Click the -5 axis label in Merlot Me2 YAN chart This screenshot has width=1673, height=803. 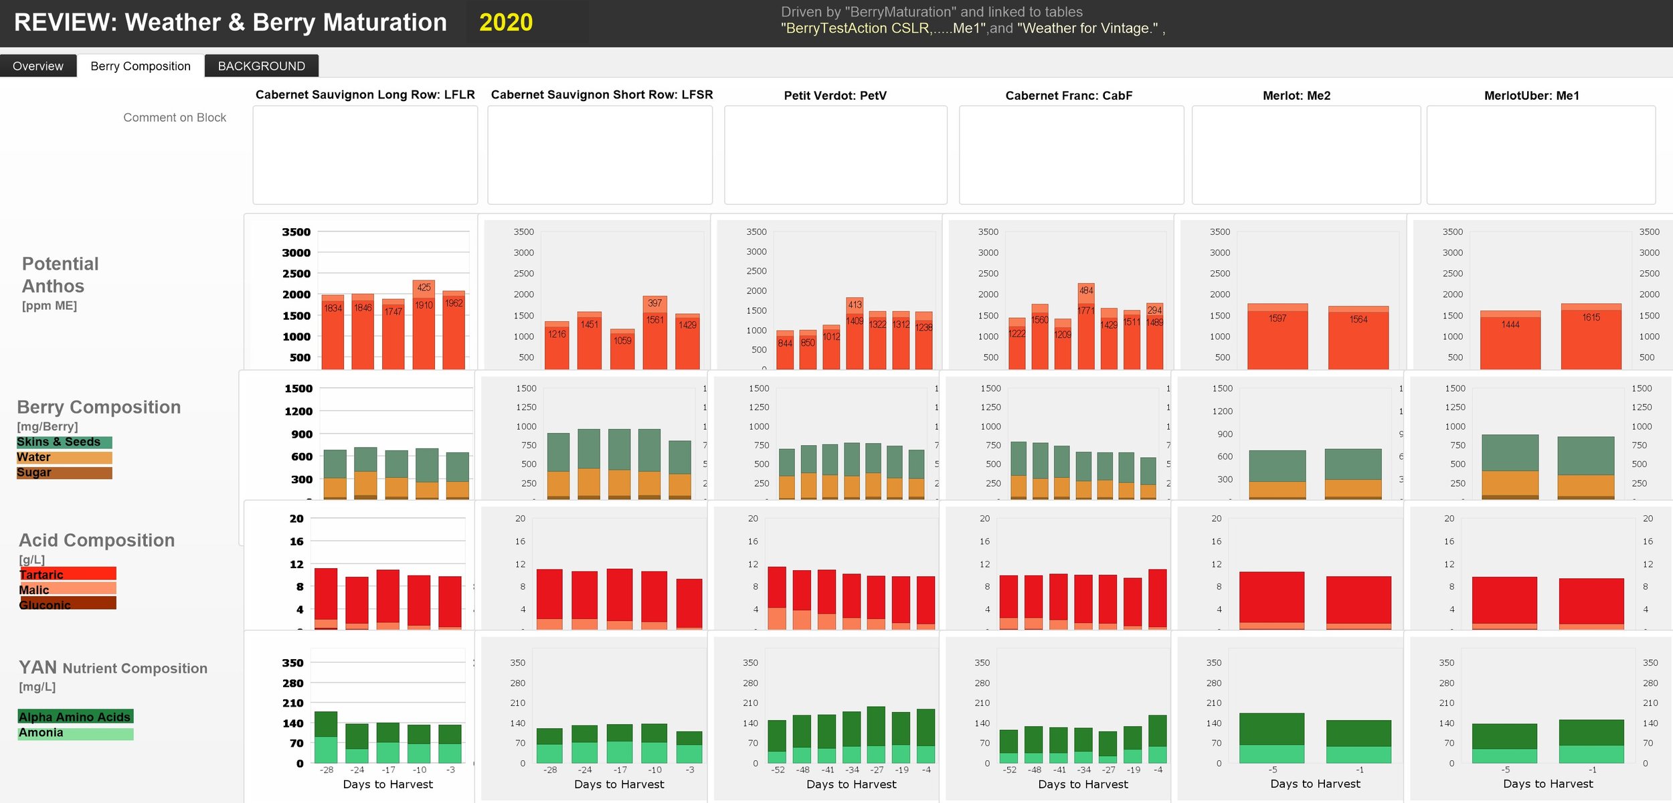coord(1273,770)
